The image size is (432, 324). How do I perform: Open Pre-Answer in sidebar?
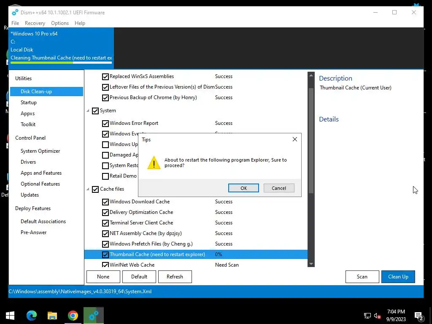34,232
